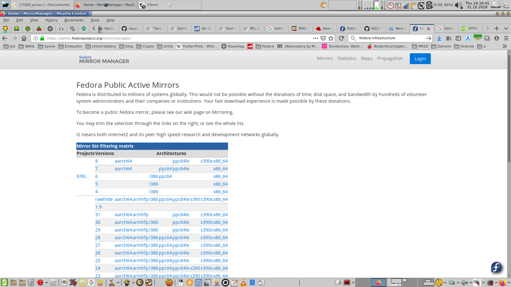This screenshot has width=511, height=287.
Task: Click the clock icon in top panel tray
Action: (391, 5)
